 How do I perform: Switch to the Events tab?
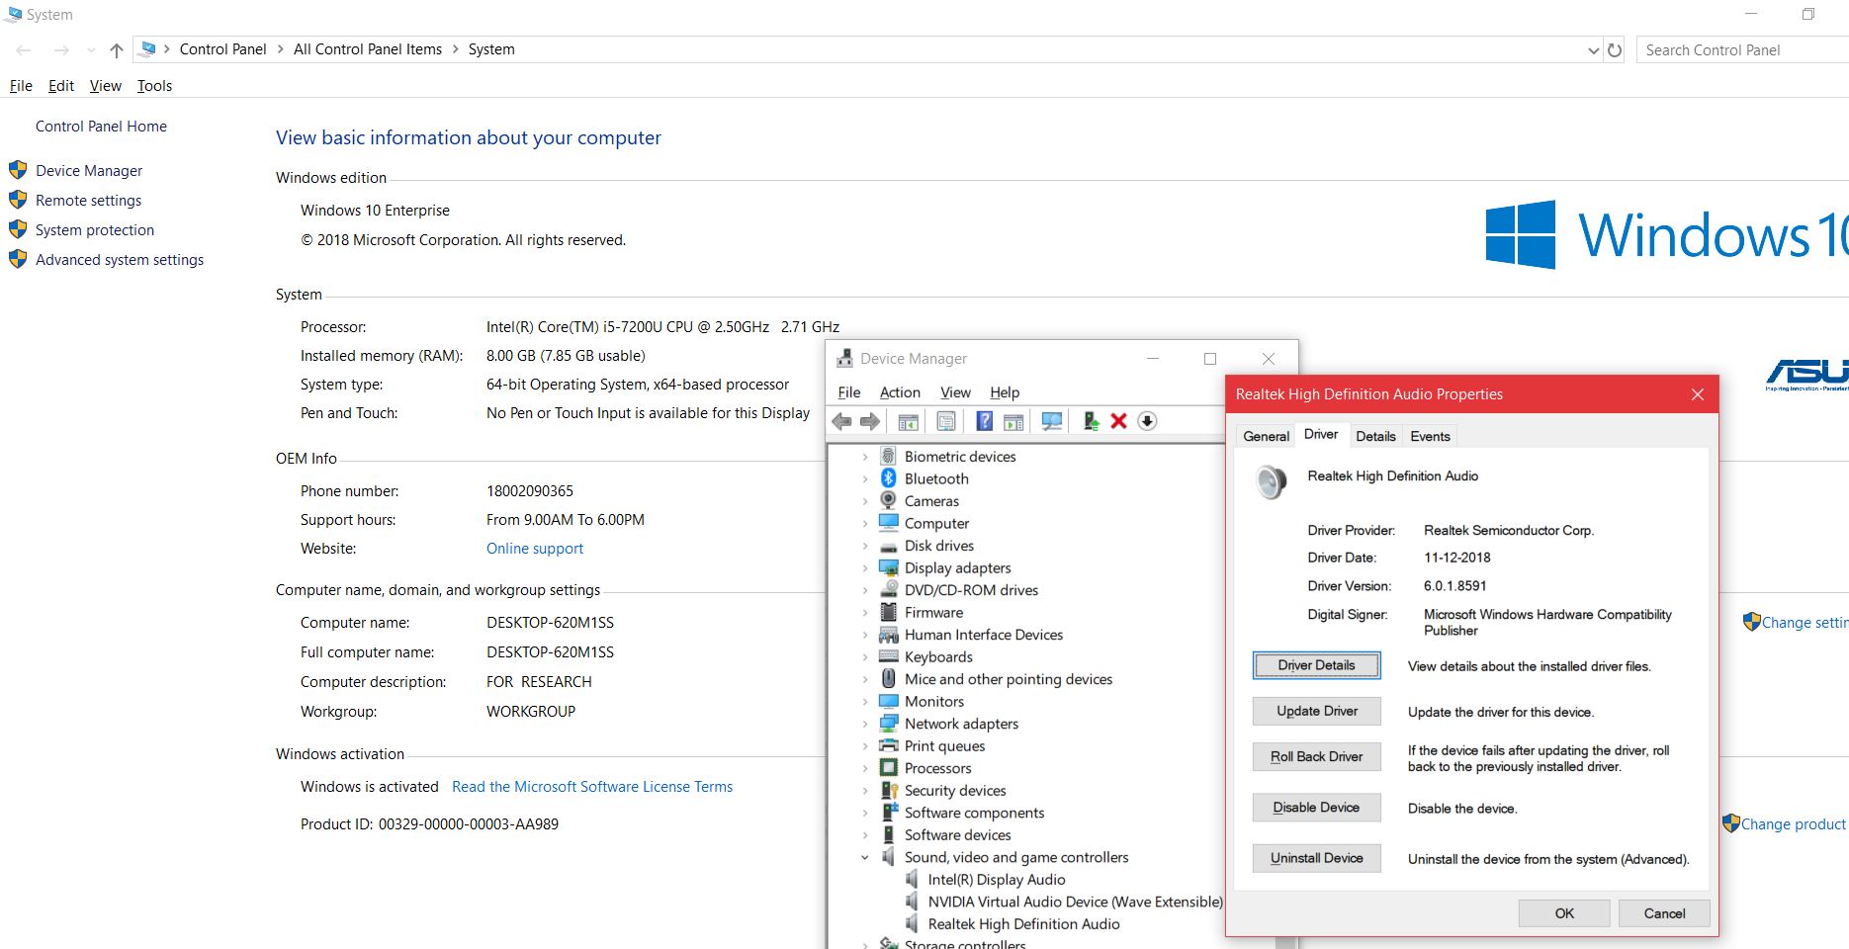pyautogui.click(x=1430, y=436)
